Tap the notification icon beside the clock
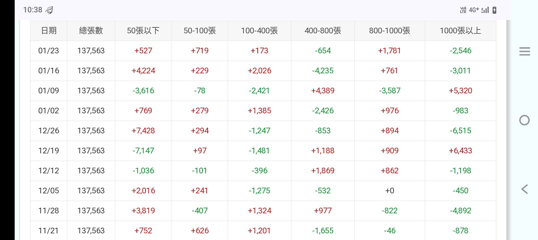 pos(49,10)
